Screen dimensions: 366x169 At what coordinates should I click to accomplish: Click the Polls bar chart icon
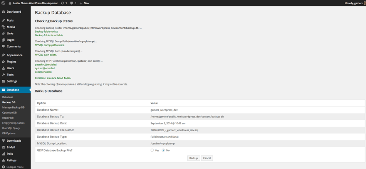pos(3,154)
